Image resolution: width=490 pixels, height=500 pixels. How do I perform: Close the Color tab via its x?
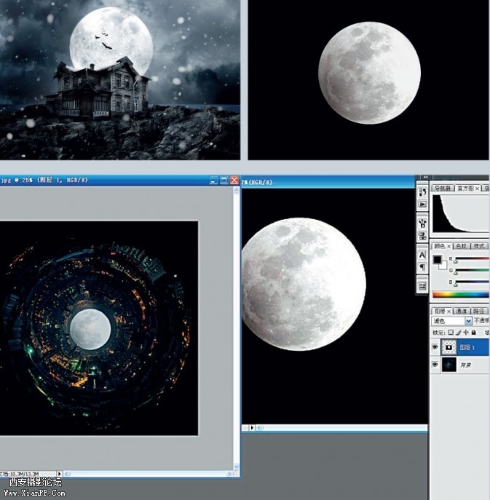click(448, 247)
